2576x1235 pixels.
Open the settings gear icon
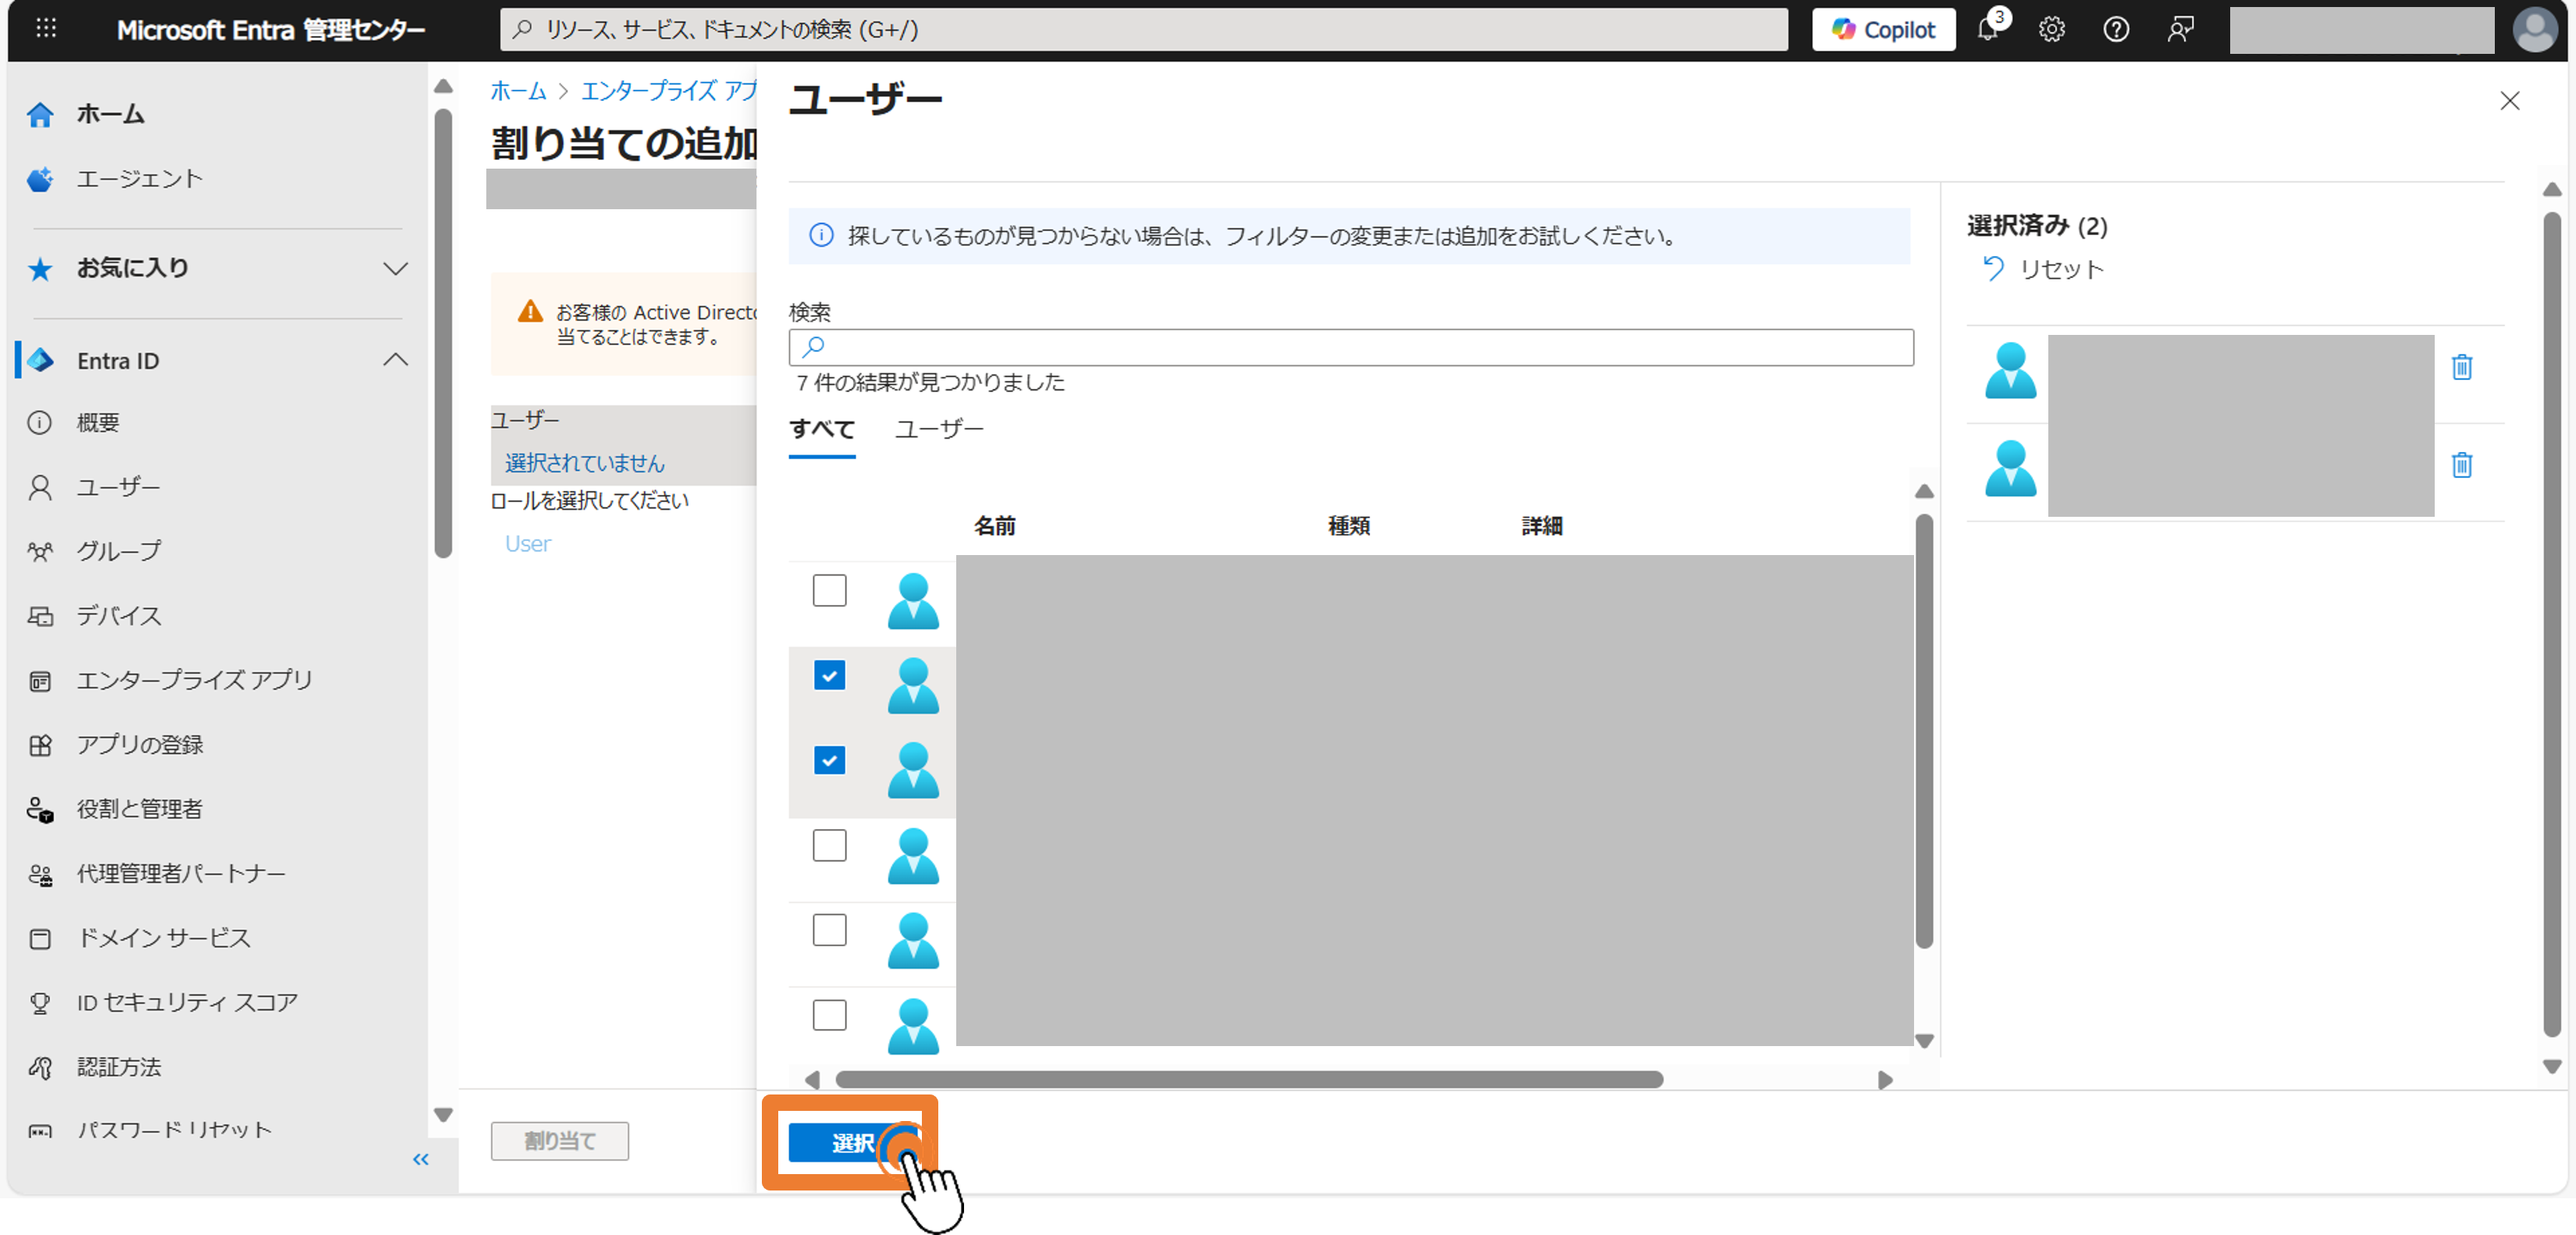coord(2052,30)
